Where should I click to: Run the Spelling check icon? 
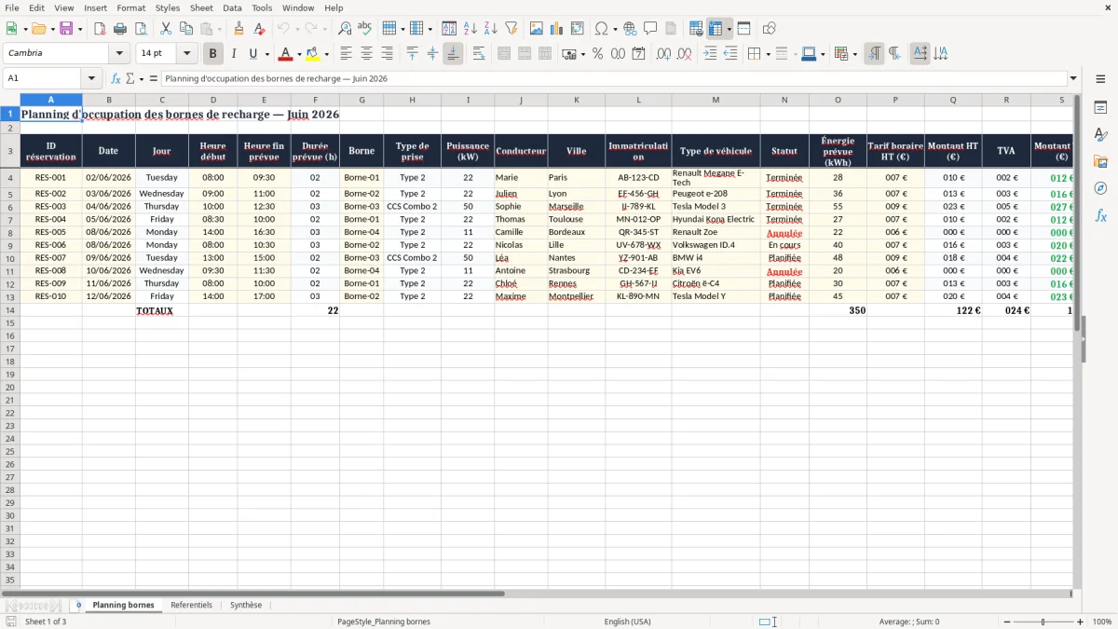click(x=364, y=29)
